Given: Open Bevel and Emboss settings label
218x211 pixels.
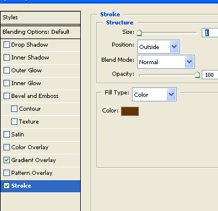Looking at the screenshot, I should 35,96.
